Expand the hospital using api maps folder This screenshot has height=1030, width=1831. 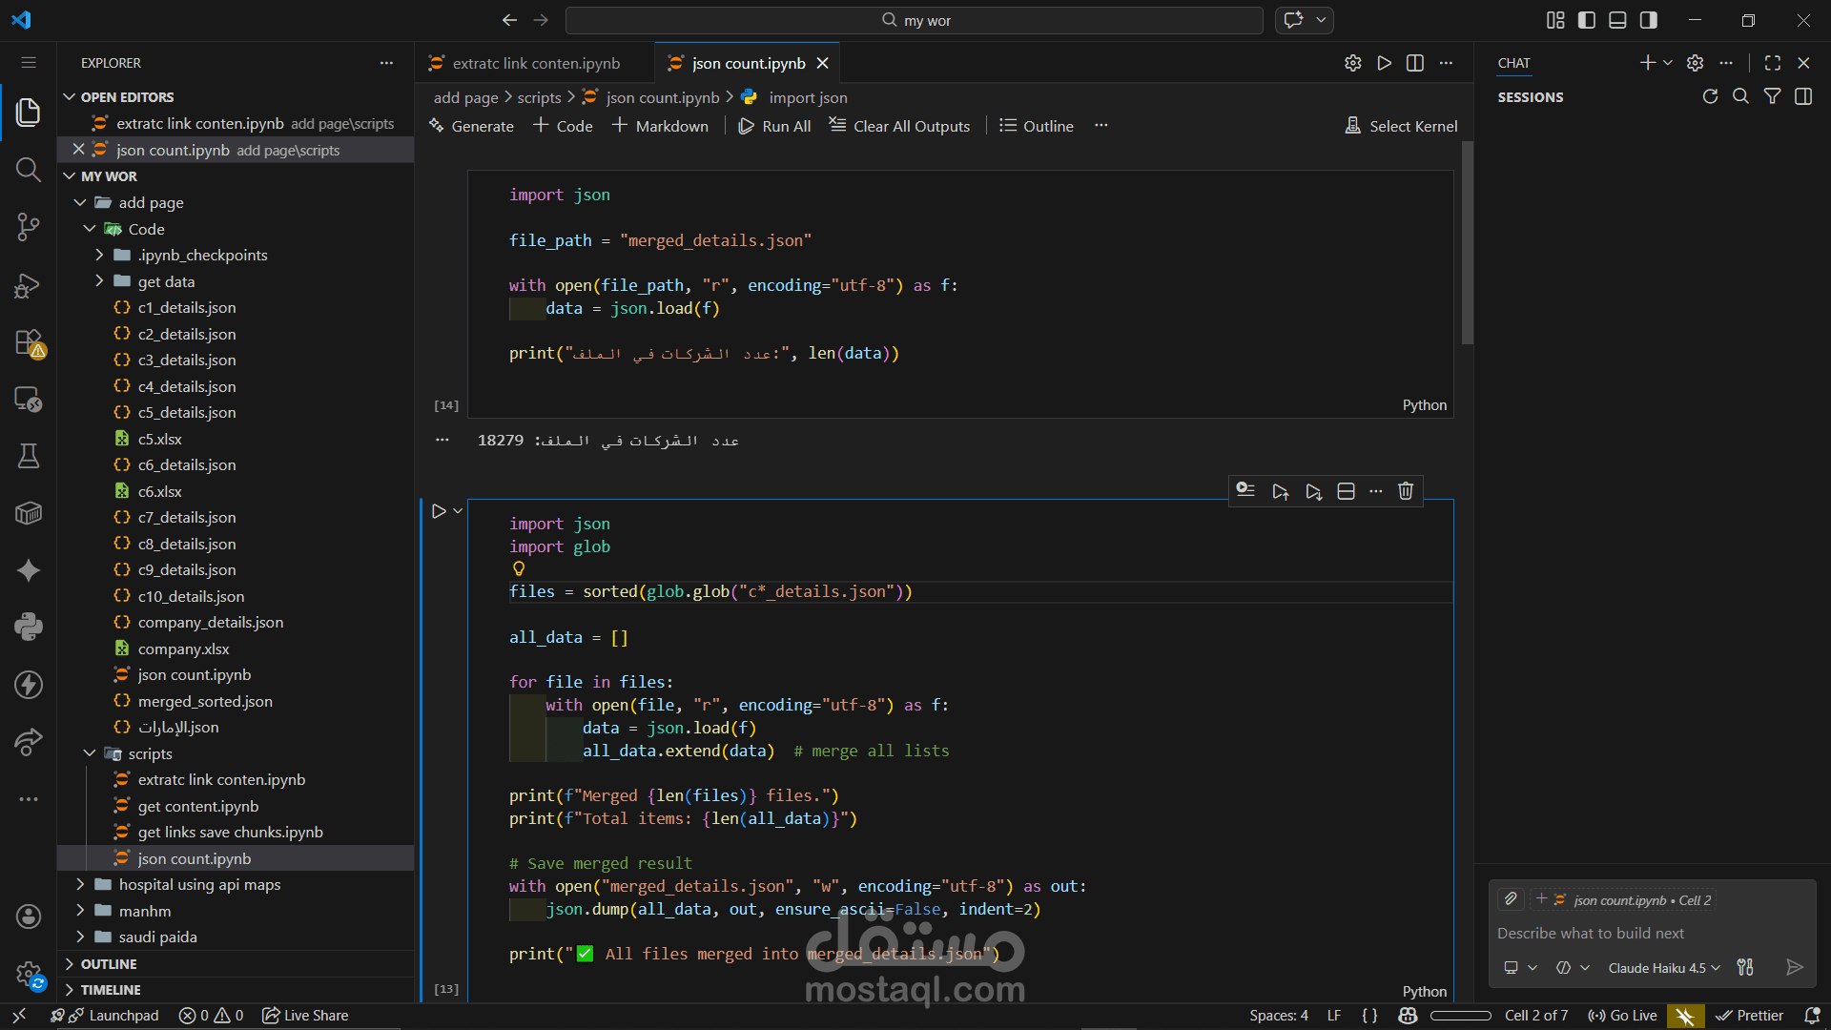pos(199,884)
